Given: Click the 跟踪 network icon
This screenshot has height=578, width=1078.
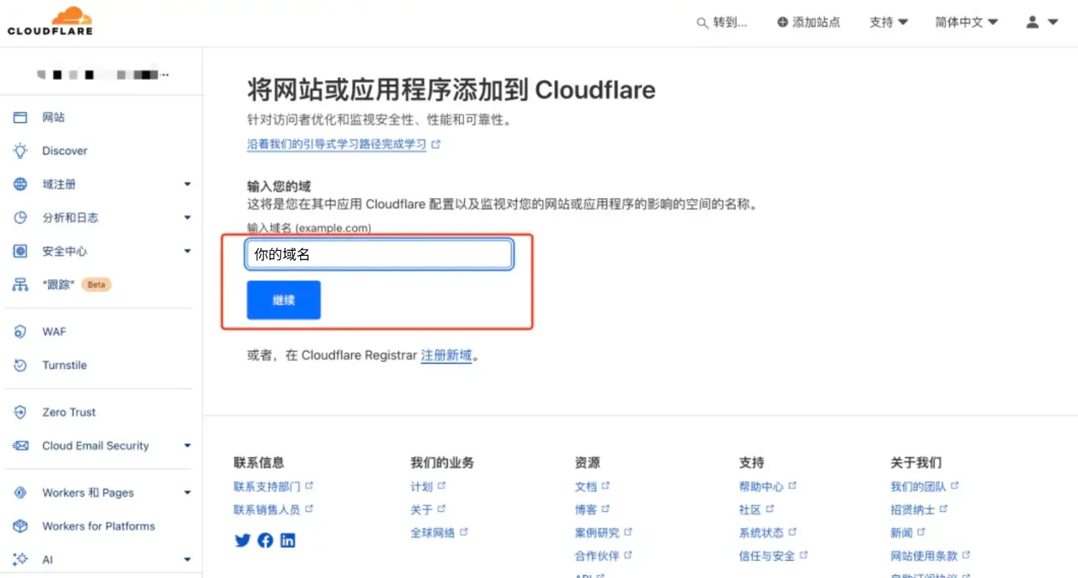Looking at the screenshot, I should coord(20,285).
